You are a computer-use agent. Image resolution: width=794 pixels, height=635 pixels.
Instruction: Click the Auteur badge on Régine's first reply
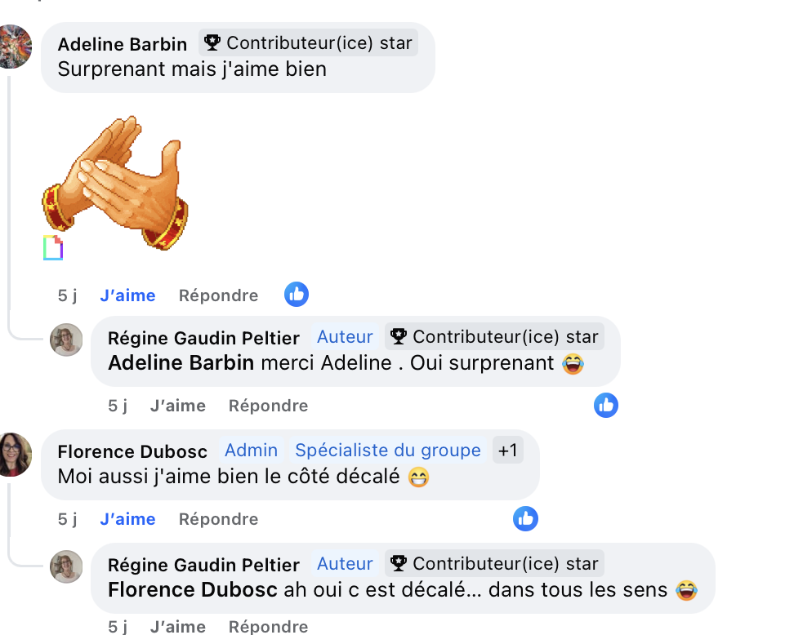click(x=345, y=336)
